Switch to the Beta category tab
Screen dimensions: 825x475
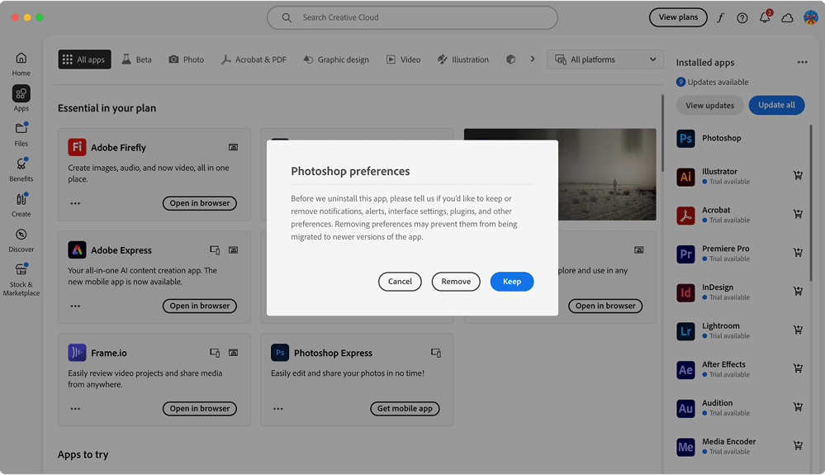[x=137, y=59]
